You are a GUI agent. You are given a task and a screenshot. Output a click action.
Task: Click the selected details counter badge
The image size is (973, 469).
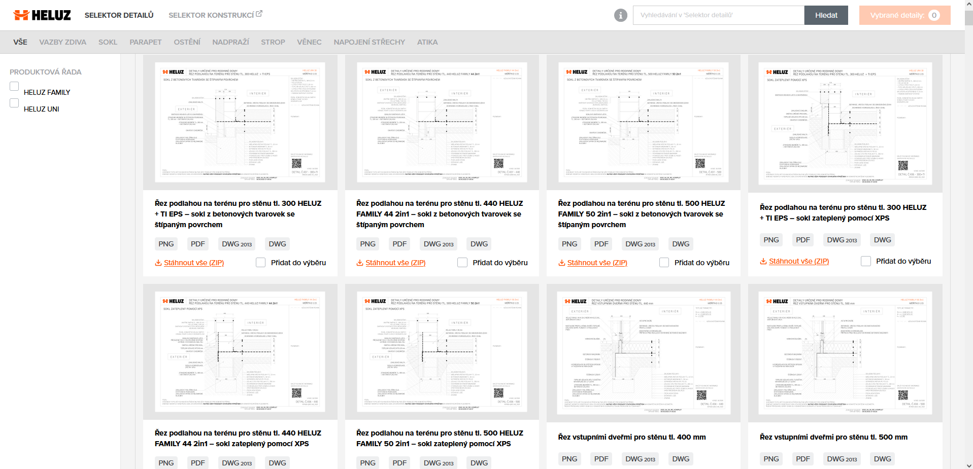click(x=933, y=15)
